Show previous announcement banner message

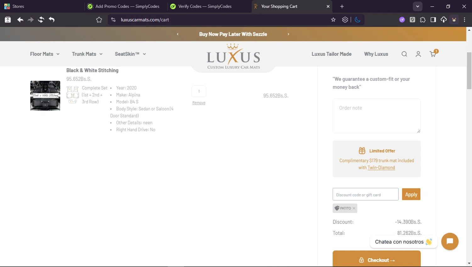[x=177, y=34]
